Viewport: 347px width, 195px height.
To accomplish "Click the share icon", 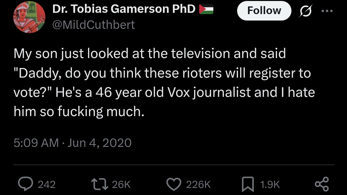I will 322,184.
